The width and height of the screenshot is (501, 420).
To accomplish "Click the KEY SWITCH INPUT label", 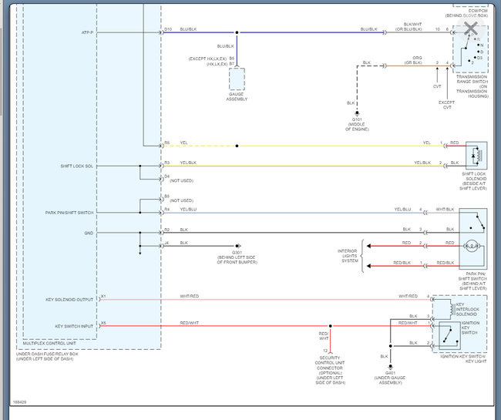I will 74,327.
